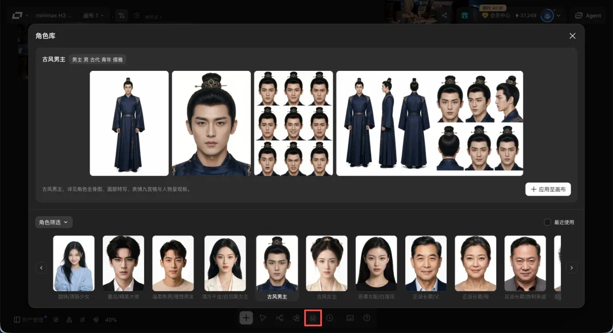Select the 清冷千金/白切黑女主 character card
Viewport: 613px width, 333px height.
225,268
